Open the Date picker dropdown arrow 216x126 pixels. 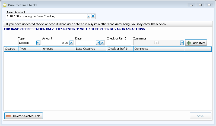[x=98, y=43]
